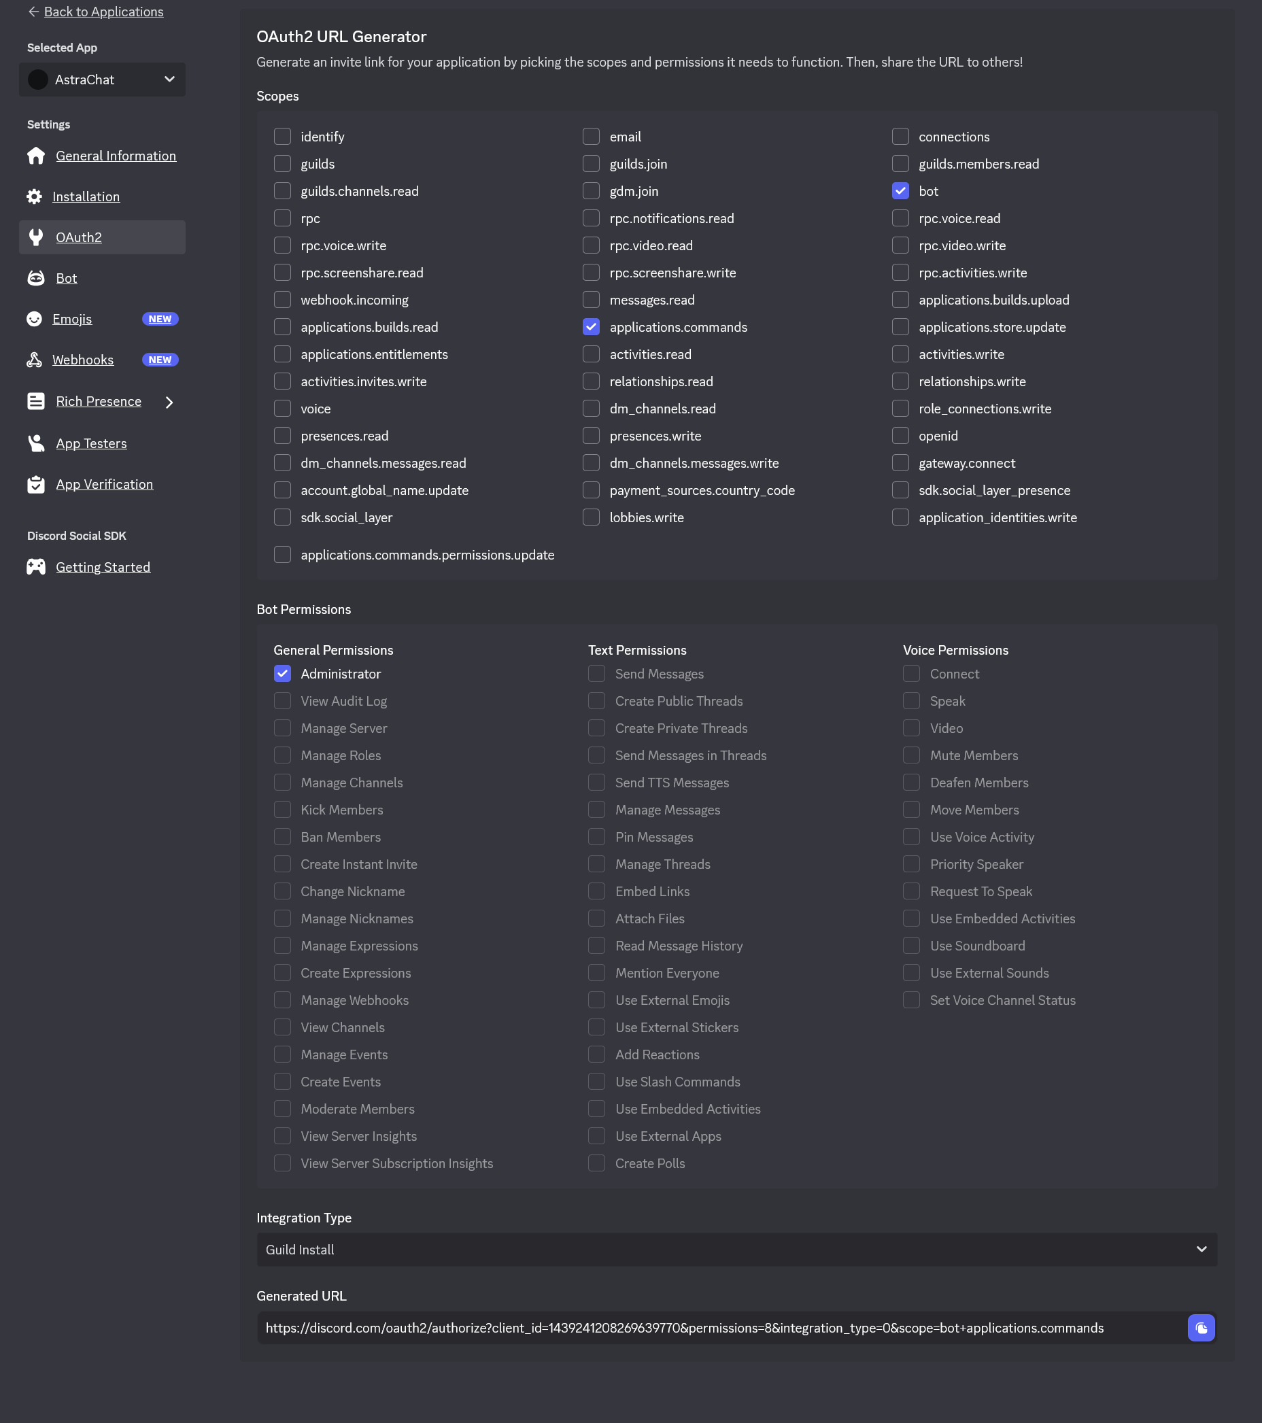
Task: Click the wrench icon for OAuth2
Action: 36,237
